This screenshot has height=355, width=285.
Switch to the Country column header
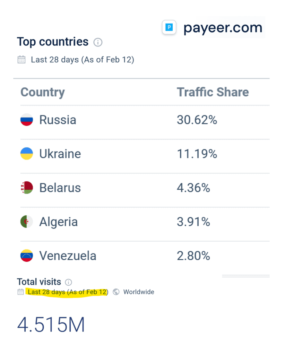[43, 92]
